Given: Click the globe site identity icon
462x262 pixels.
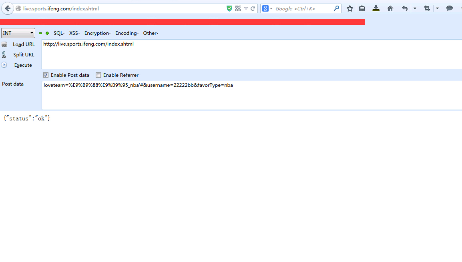Looking at the screenshot, I should click(18, 8).
